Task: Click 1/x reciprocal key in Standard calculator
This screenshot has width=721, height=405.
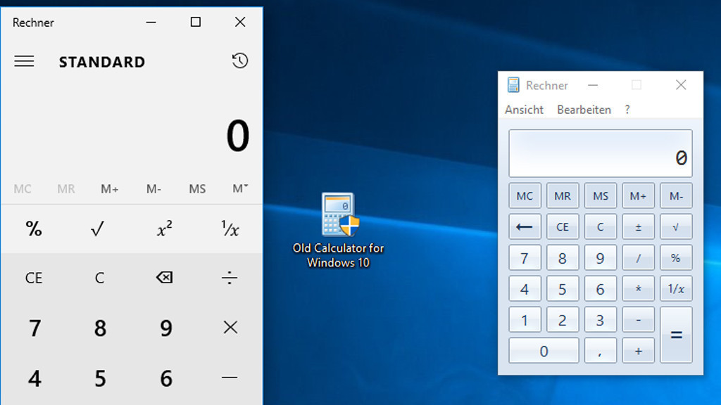Action: 230,229
